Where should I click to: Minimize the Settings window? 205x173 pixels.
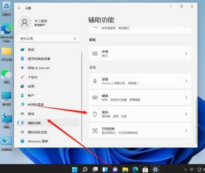click(171, 6)
